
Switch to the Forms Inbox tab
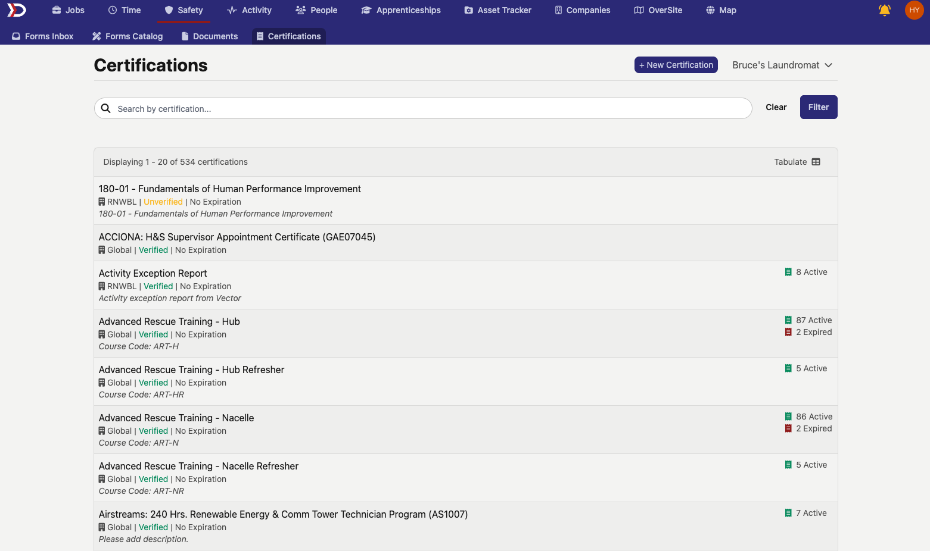point(43,36)
